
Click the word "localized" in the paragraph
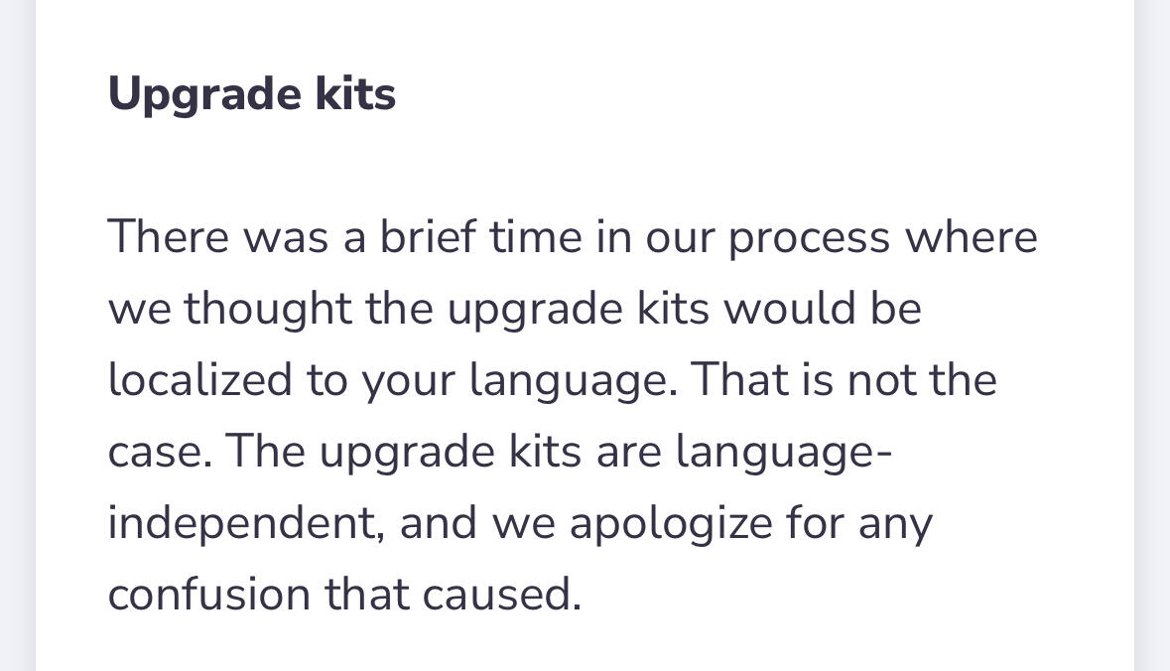(x=200, y=379)
